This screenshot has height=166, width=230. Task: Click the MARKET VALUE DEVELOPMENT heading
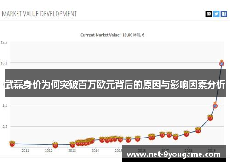40,14
